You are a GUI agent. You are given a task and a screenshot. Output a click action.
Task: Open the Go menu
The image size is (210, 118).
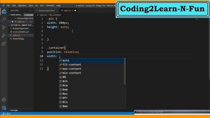click(36, 6)
